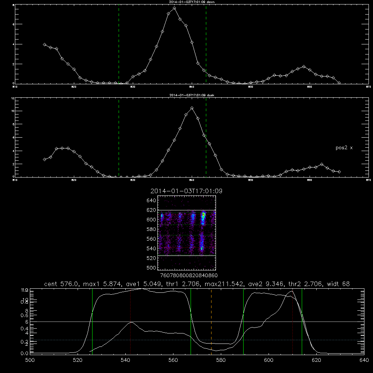Click spectral image y-axis label 500
The image size is (373, 373).
tap(151, 267)
